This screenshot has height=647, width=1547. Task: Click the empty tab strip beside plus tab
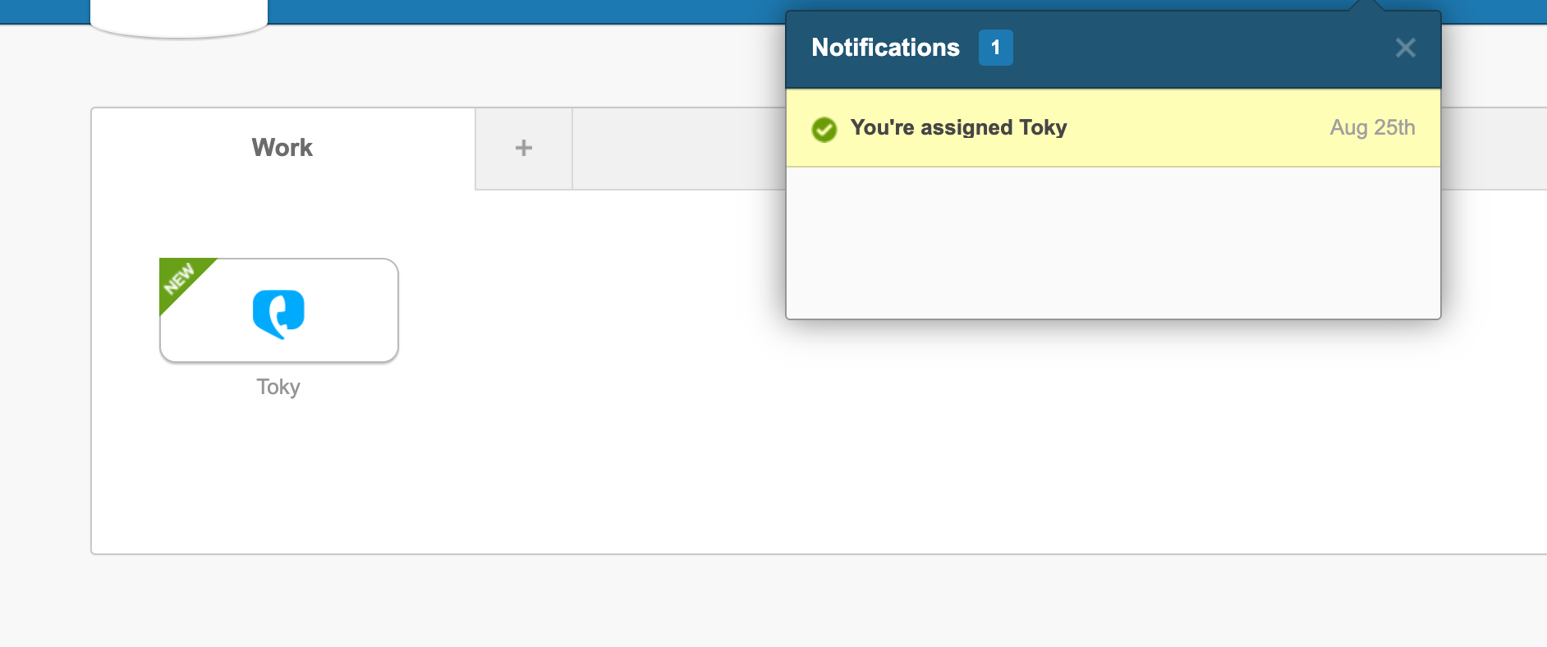[677, 149]
